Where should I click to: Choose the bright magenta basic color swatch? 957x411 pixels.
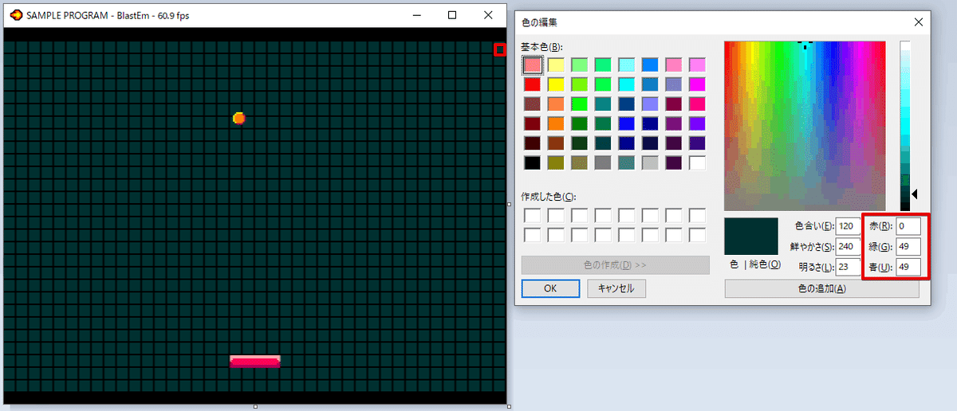697,84
